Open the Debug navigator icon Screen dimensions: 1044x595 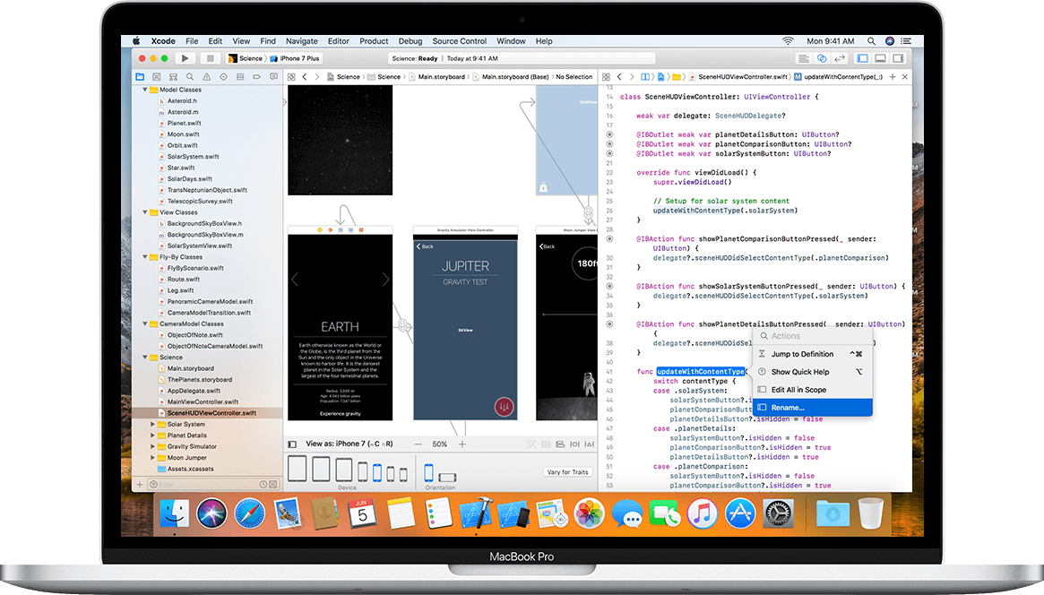tap(239, 77)
